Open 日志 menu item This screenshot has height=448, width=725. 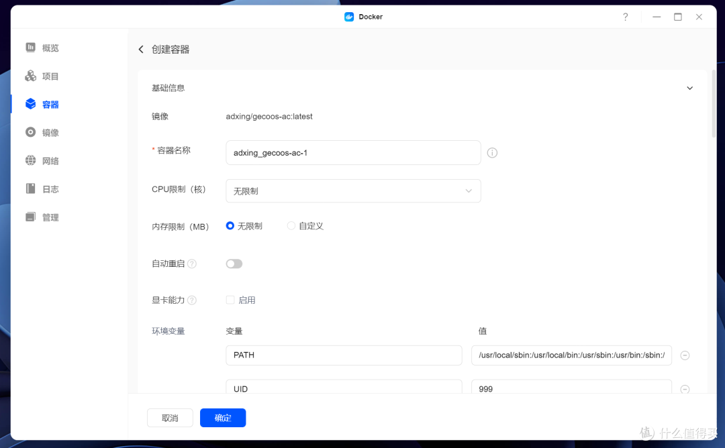[50, 189]
